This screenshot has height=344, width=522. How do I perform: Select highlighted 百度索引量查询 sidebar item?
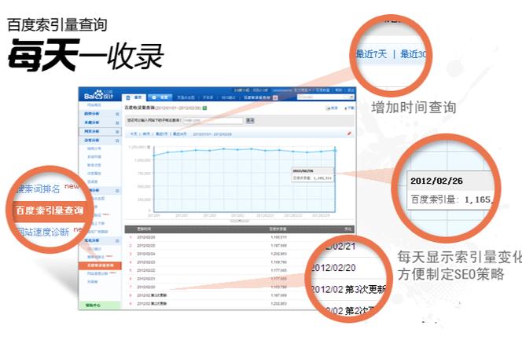tap(100, 265)
